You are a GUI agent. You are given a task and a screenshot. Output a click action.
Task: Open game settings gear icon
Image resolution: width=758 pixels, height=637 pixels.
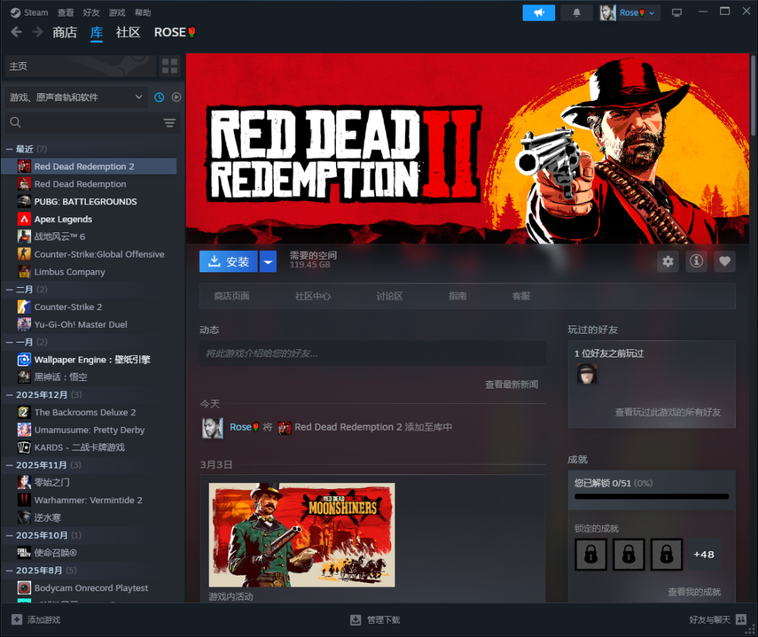point(668,261)
